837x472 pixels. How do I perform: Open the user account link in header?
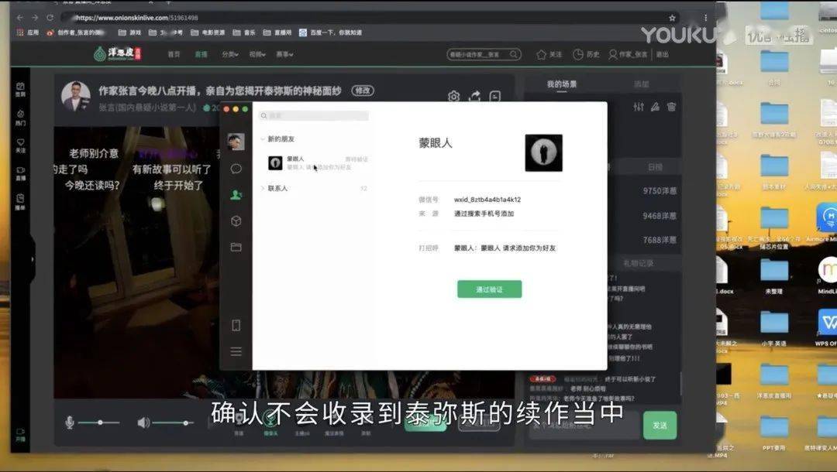click(628, 54)
